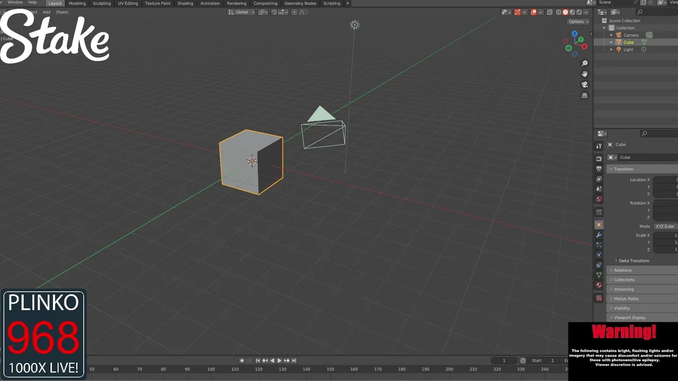The image size is (678, 381).
Task: Expand the Viewport Display panel
Action: pyautogui.click(x=642, y=317)
